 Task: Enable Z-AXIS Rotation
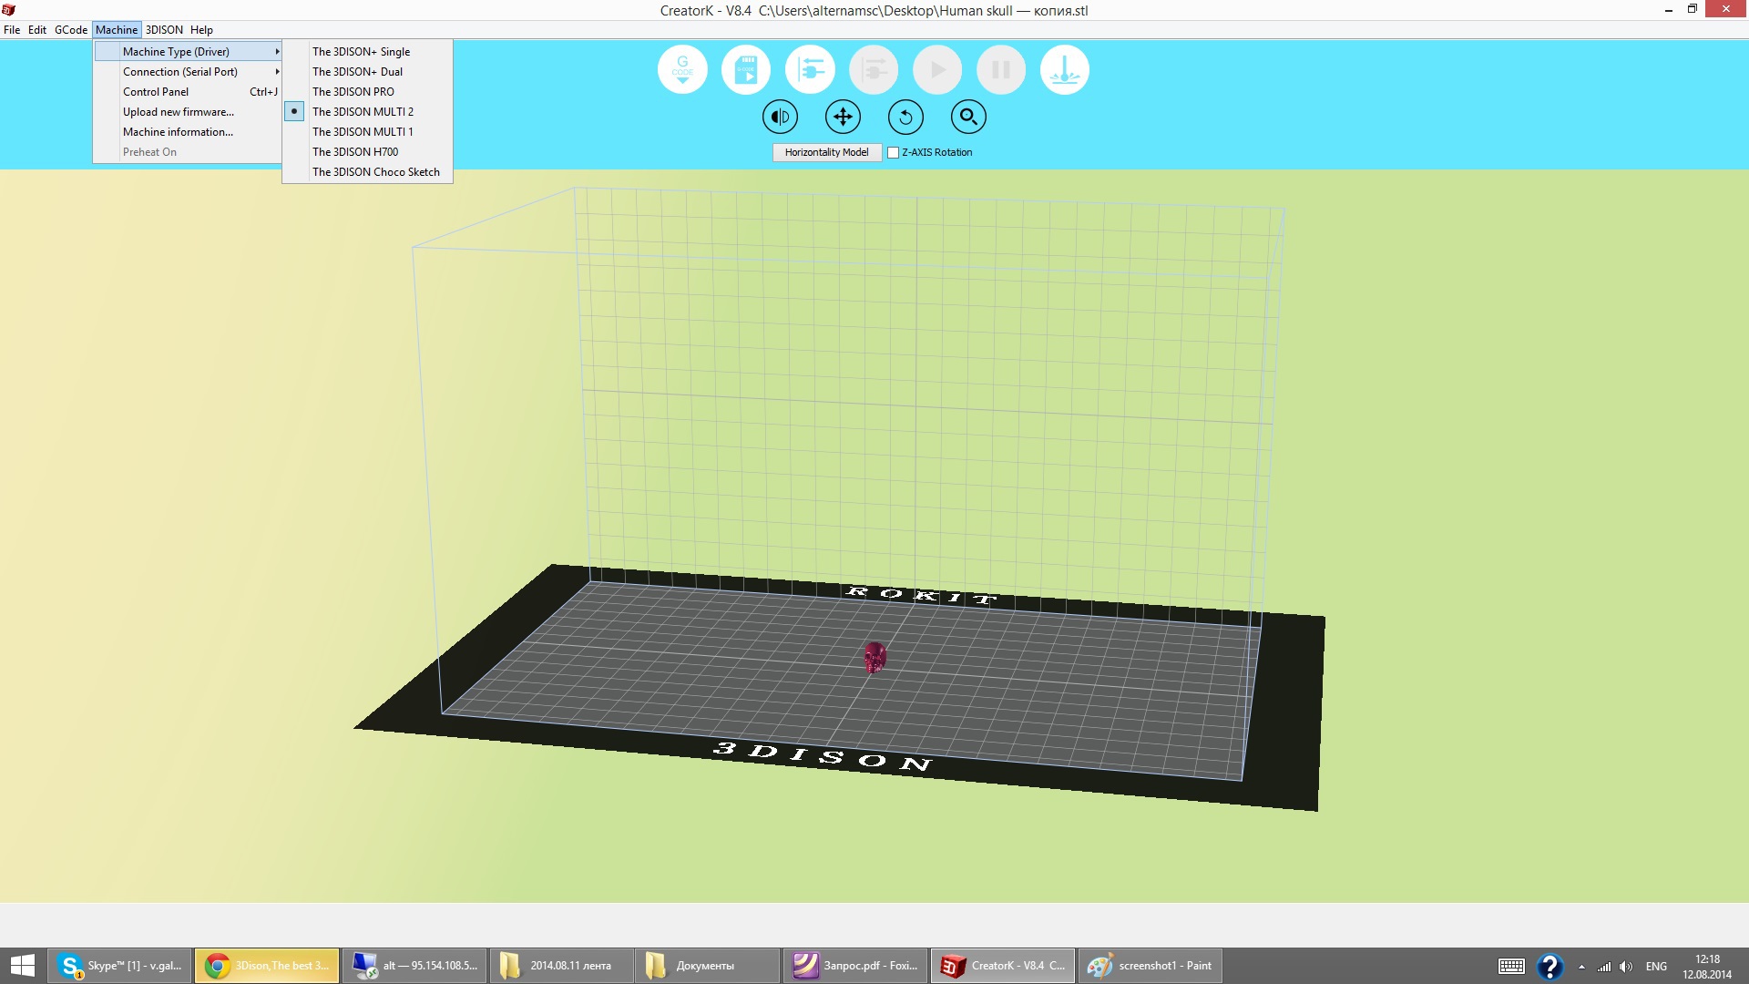click(x=894, y=152)
